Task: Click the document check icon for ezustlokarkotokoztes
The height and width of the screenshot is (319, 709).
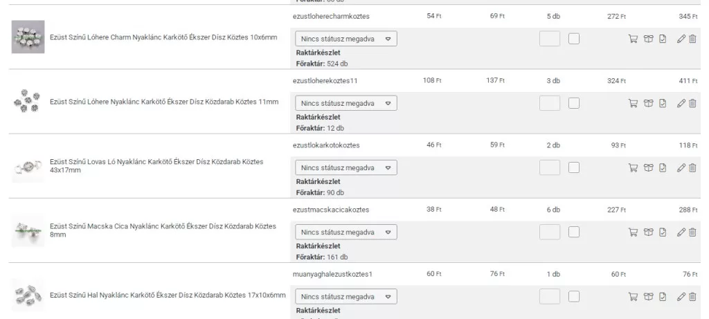Action: [663, 168]
